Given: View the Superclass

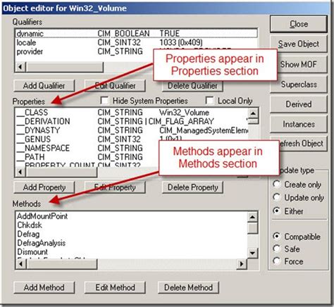Looking at the screenshot, I should [299, 84].
